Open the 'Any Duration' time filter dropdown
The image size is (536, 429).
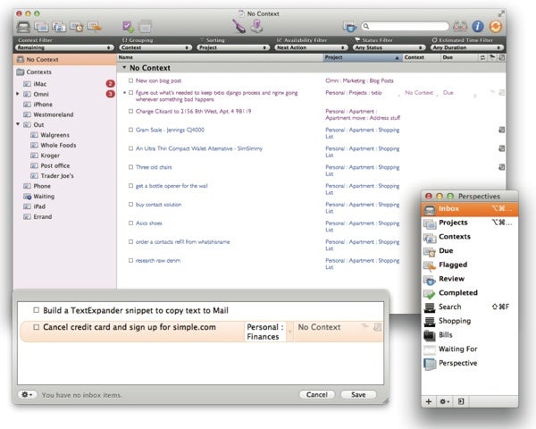[467, 47]
